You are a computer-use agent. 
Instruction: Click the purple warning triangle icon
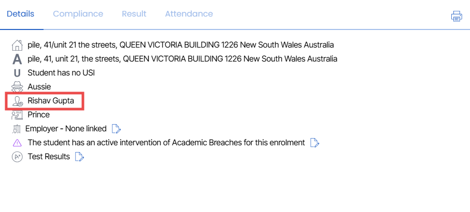point(18,143)
